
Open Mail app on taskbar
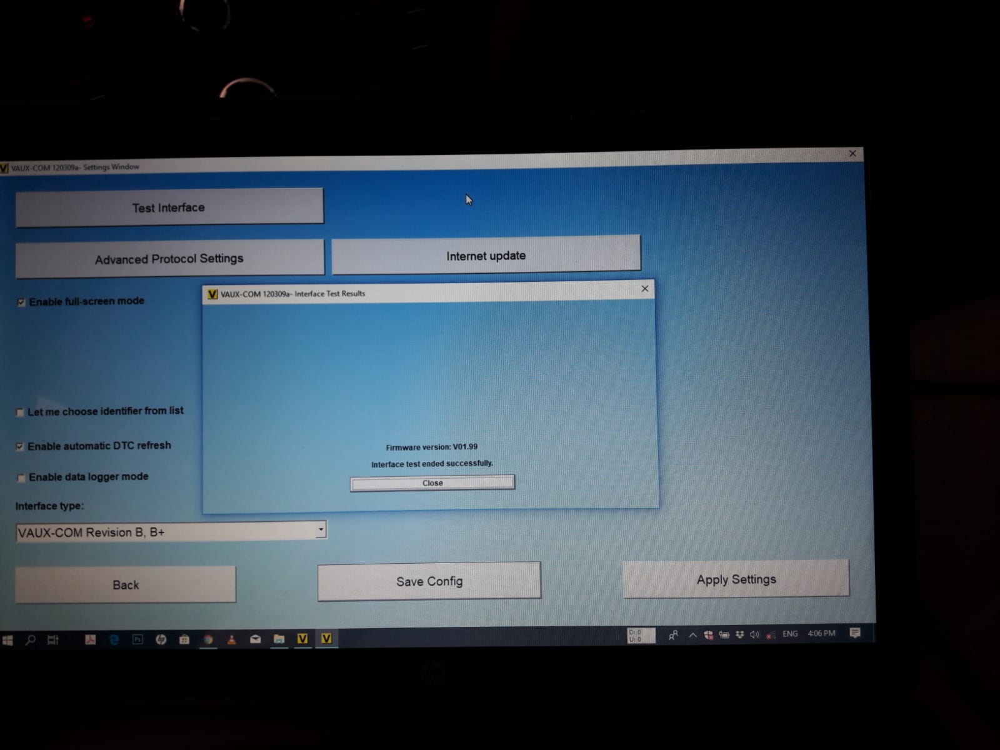pos(256,639)
